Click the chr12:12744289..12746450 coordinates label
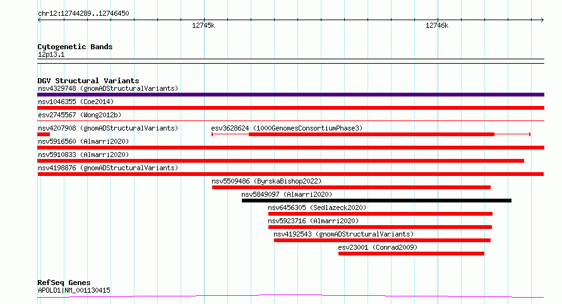This screenshot has width=562, height=304. pos(83,13)
